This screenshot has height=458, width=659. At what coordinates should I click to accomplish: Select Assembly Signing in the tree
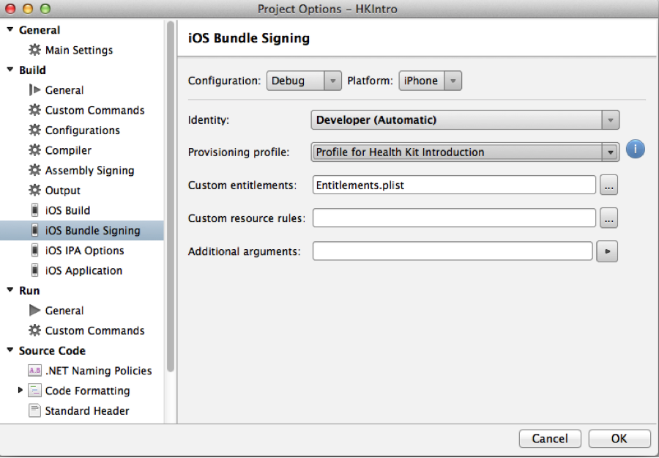pyautogui.click(x=89, y=170)
